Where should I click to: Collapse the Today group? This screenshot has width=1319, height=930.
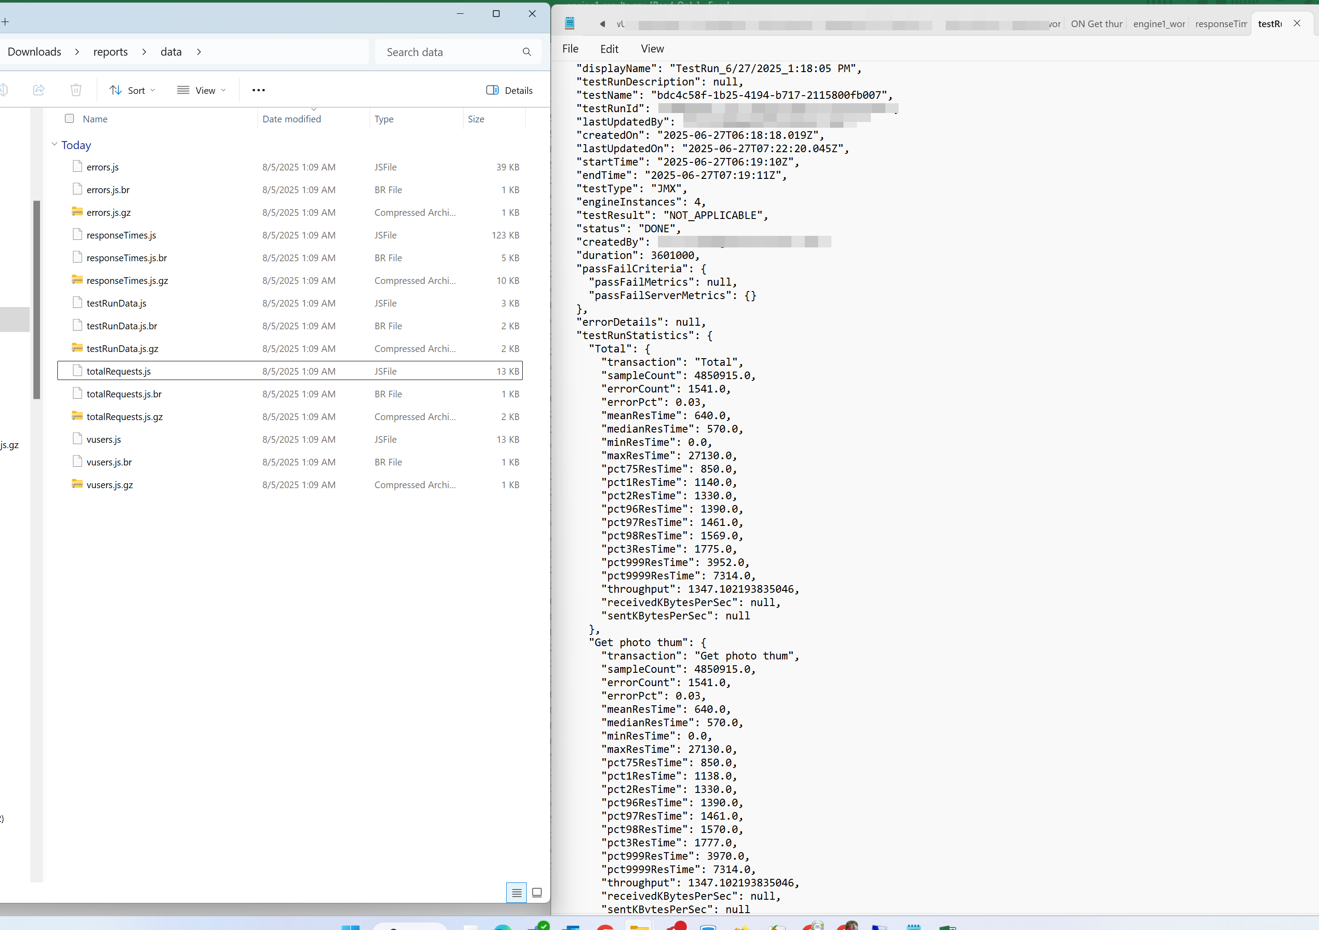point(55,145)
